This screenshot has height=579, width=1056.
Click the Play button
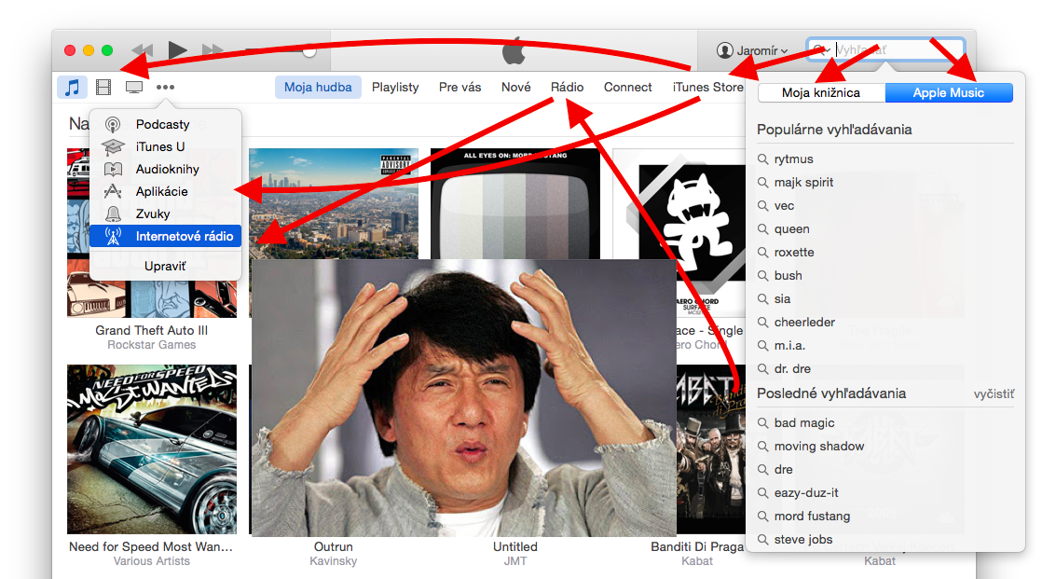(177, 49)
